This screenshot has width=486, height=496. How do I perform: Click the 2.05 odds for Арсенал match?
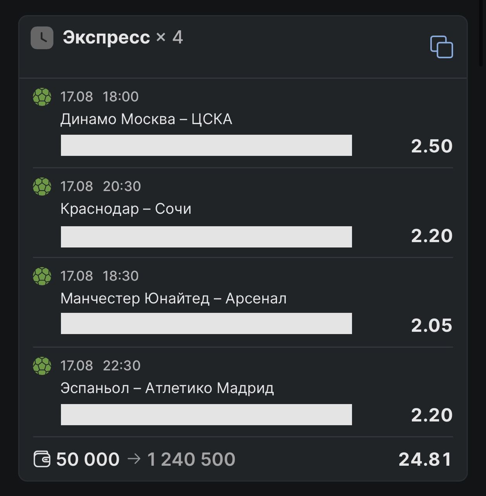(x=431, y=325)
